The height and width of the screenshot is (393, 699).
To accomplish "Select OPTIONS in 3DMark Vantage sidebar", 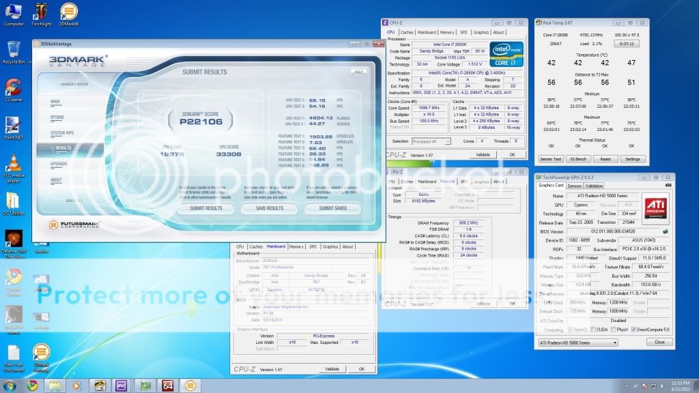I will coord(57,117).
